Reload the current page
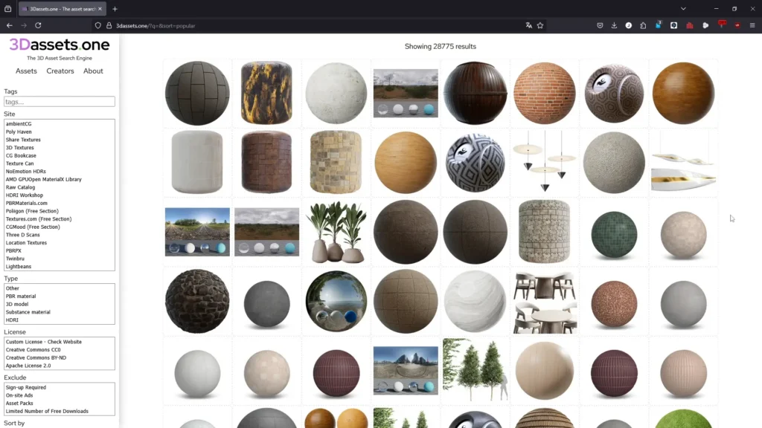 tap(38, 25)
